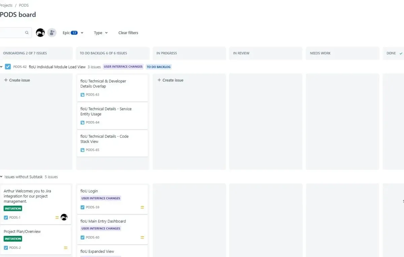The width and height of the screenshot is (404, 257).
Task: Click the add people icon
Action: point(52,33)
